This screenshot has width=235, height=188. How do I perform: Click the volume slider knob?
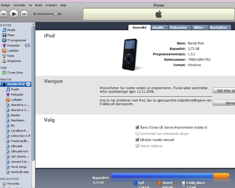click(55, 14)
